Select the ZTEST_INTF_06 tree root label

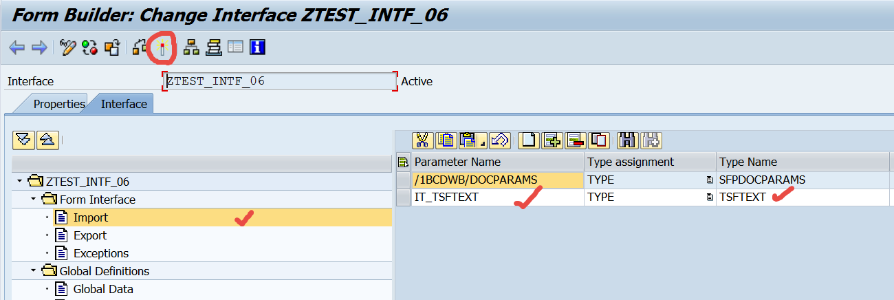tap(87, 182)
